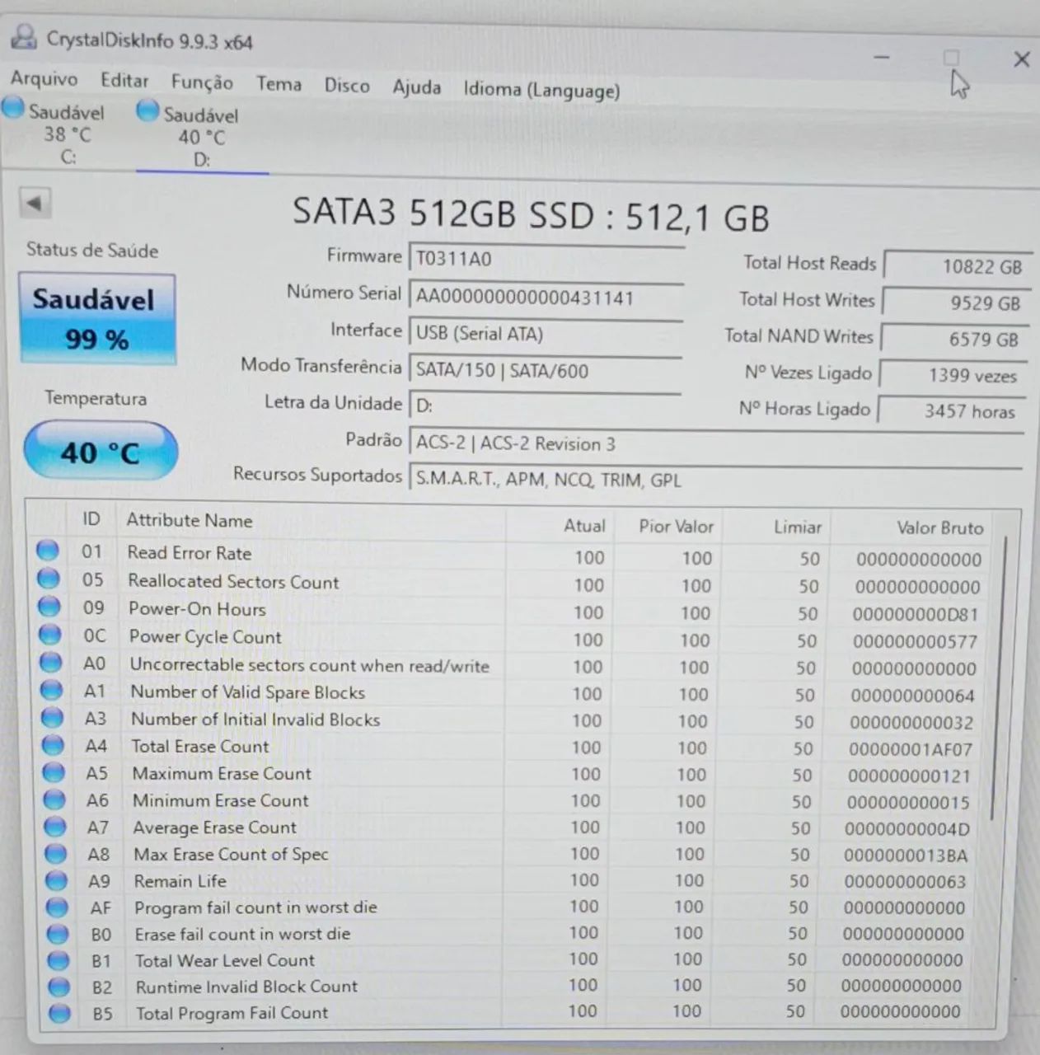
Task: Click the status circle for Minimum Erase Count
Action: click(x=54, y=799)
